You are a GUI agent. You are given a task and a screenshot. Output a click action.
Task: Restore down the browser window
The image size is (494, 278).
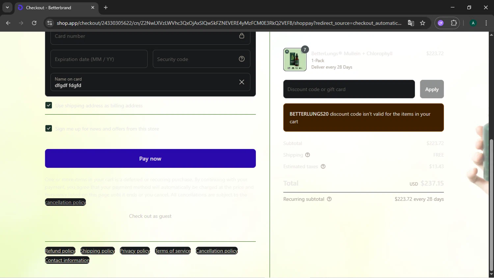(469, 7)
